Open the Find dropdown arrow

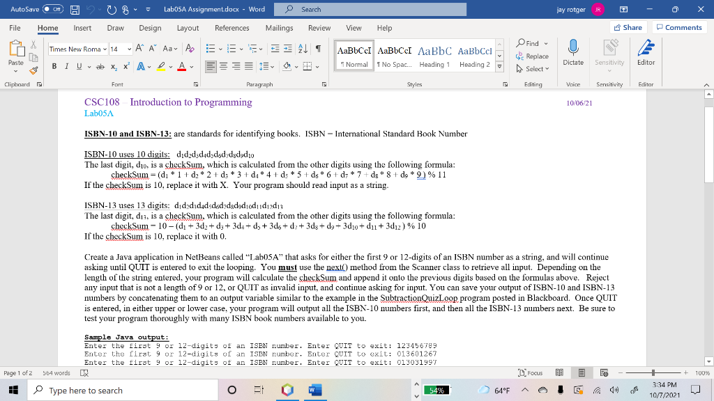pyautogui.click(x=545, y=44)
